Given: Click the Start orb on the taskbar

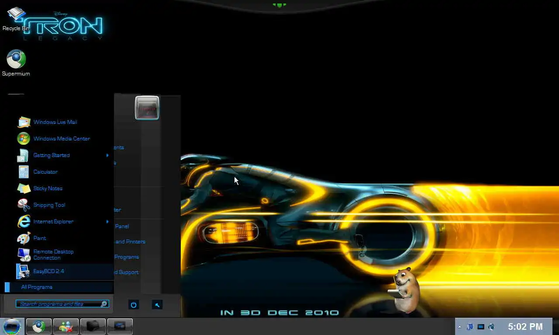Looking at the screenshot, I should pos(12,326).
